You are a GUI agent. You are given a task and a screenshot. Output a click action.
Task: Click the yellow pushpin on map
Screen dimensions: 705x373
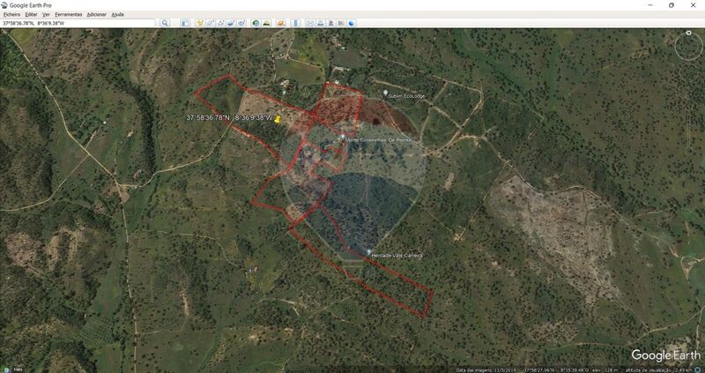278,119
